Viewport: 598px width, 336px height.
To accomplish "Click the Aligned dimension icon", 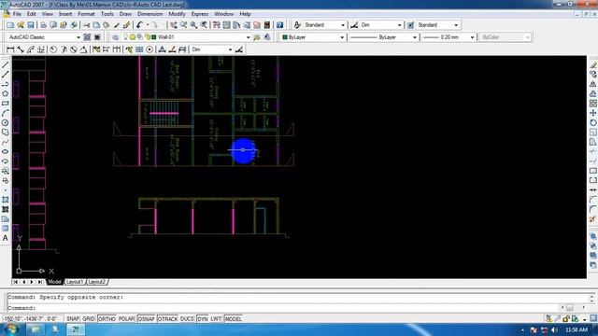I will [21, 49].
